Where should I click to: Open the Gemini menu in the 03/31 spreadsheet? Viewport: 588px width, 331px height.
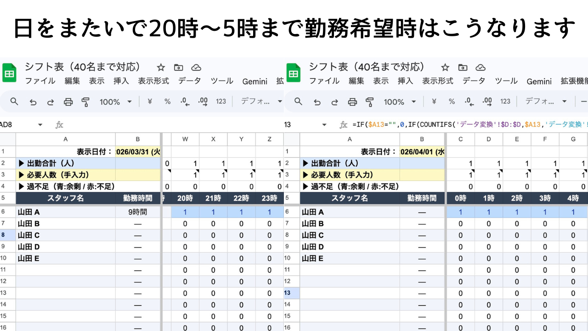point(255,81)
